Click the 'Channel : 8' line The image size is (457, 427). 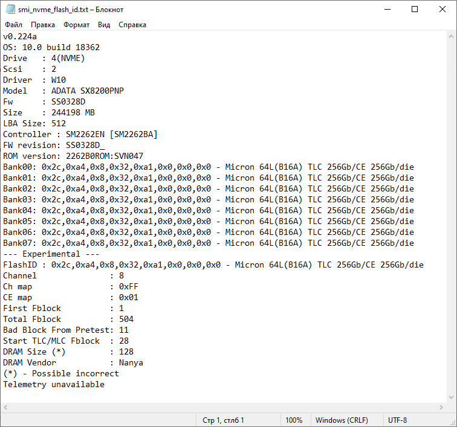63,275
